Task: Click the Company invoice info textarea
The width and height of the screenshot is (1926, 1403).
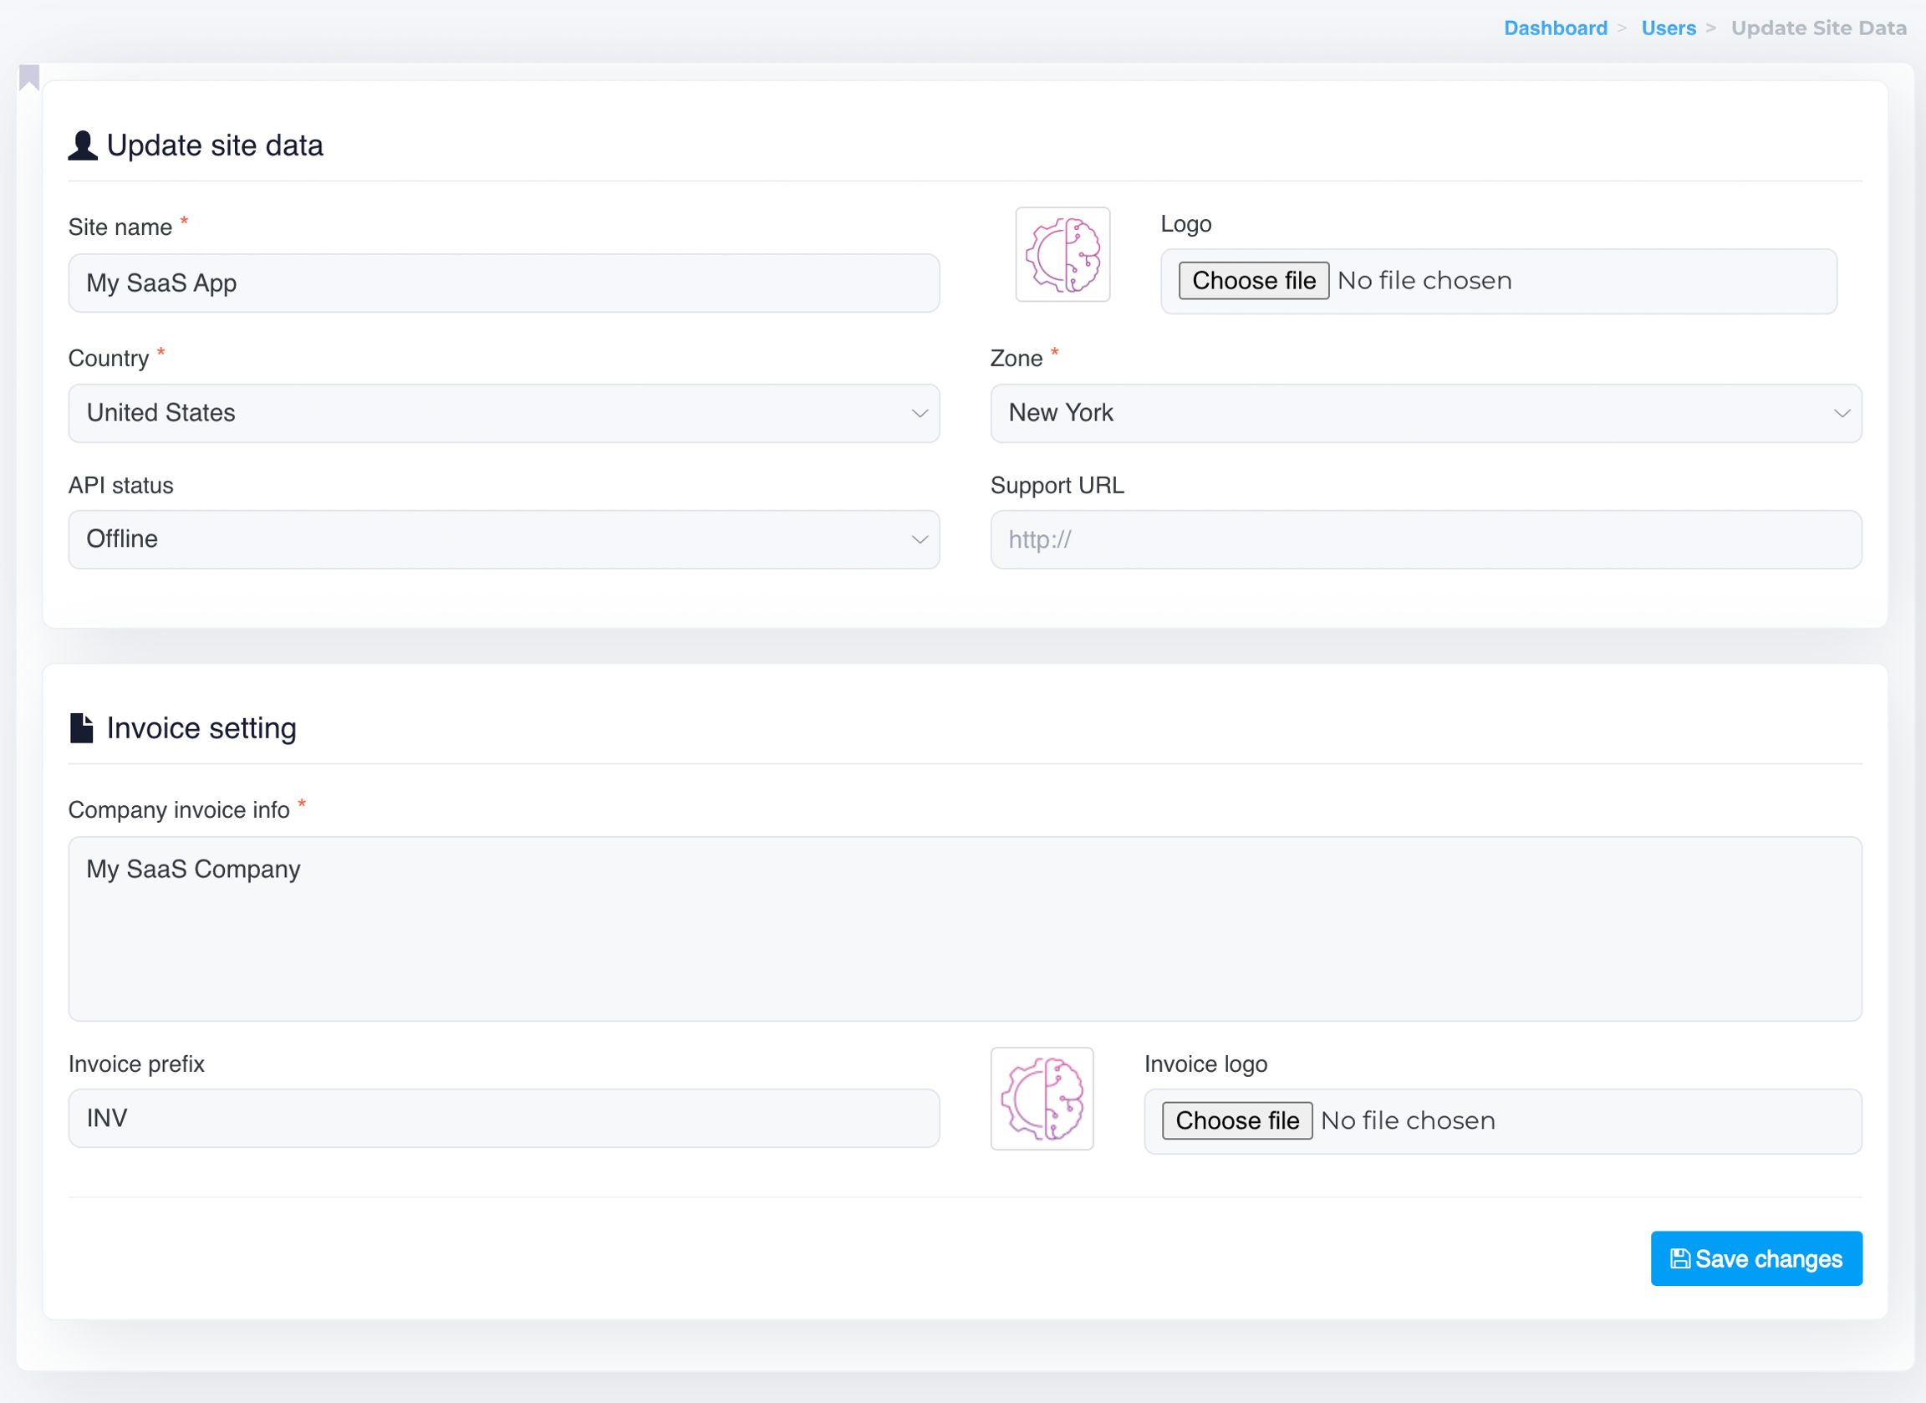Action: 965,928
